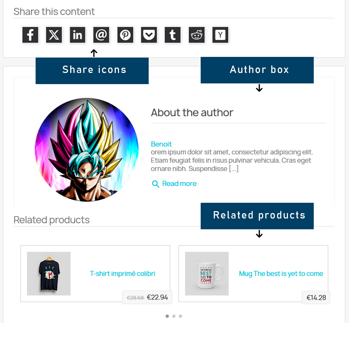
Task: Save the content to Pocket
Action: tap(149, 35)
